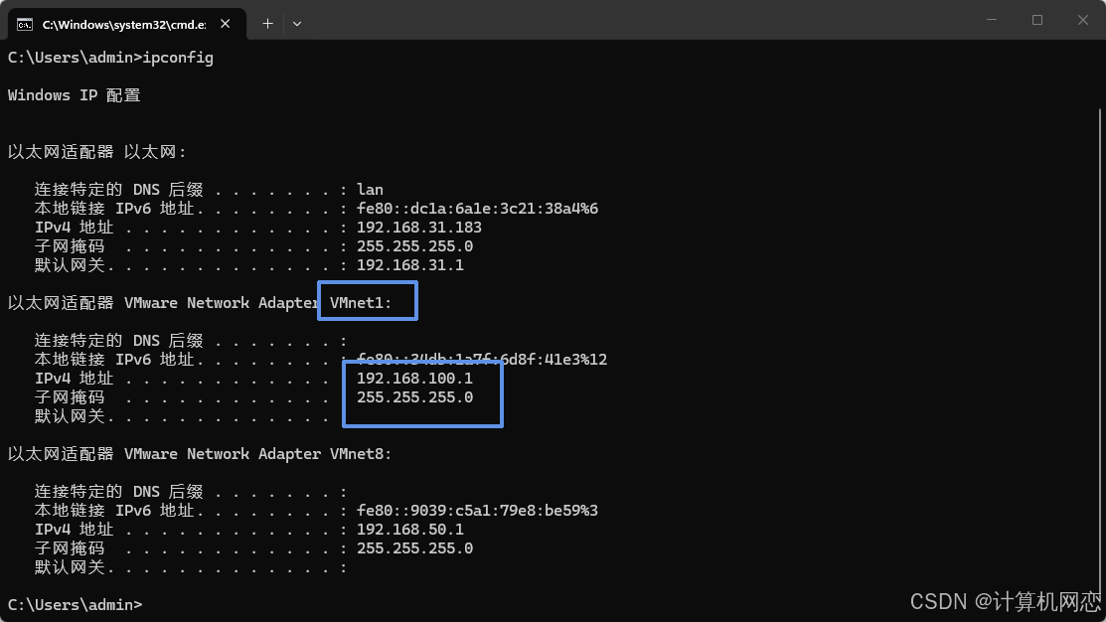
Task: Click the ipconfig command text
Action: pos(178,57)
